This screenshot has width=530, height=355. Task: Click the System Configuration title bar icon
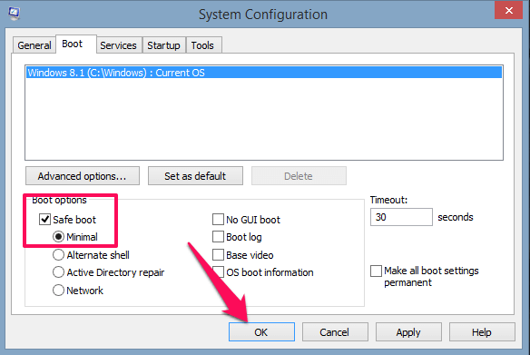pos(15,14)
